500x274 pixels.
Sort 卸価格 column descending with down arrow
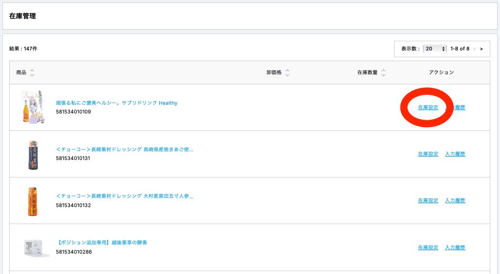[287, 75]
